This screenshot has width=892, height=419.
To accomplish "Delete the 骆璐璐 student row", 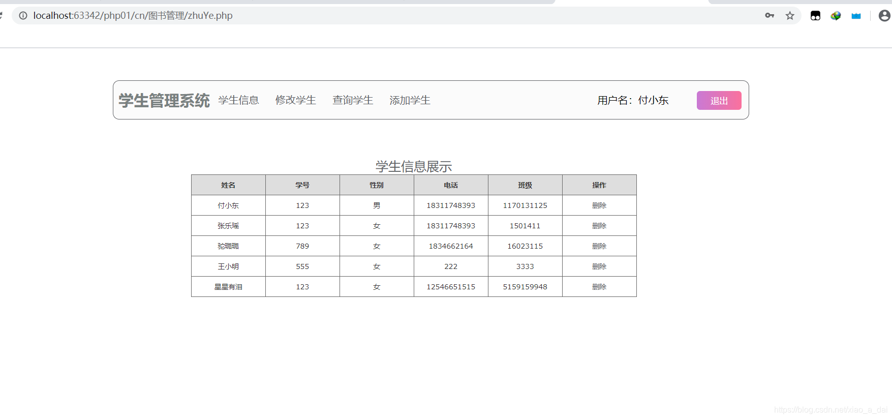I will pyautogui.click(x=599, y=246).
